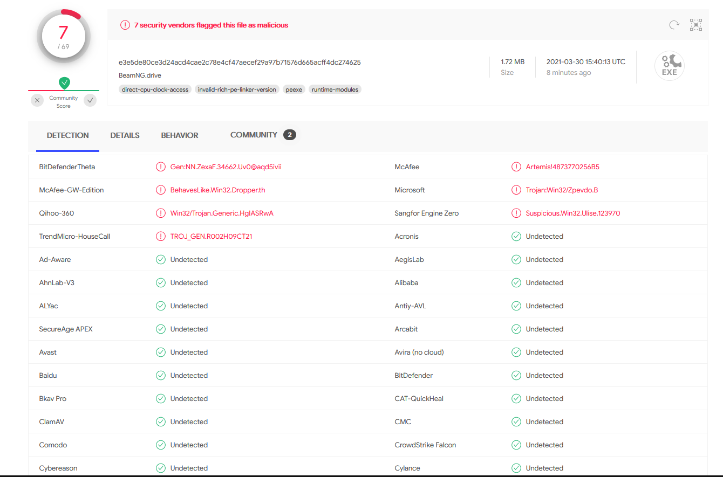Click the invalid-rich-pe-linker-version tag

coord(237,89)
